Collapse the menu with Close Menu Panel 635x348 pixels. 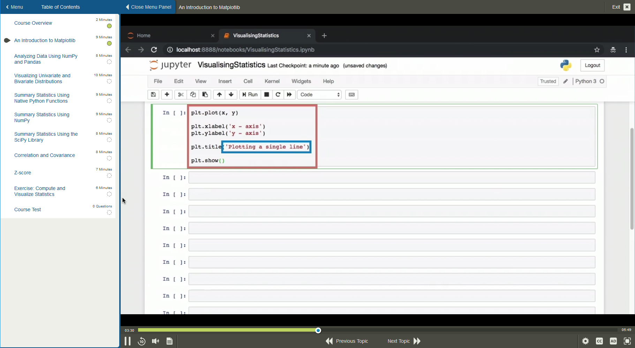click(148, 7)
